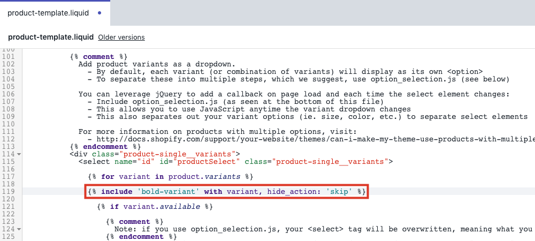Click the unsaved-changes dot on product-template.liquid tab

pos(100,13)
